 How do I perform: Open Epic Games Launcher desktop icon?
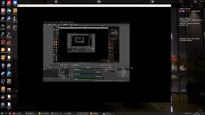click(x=3, y=35)
